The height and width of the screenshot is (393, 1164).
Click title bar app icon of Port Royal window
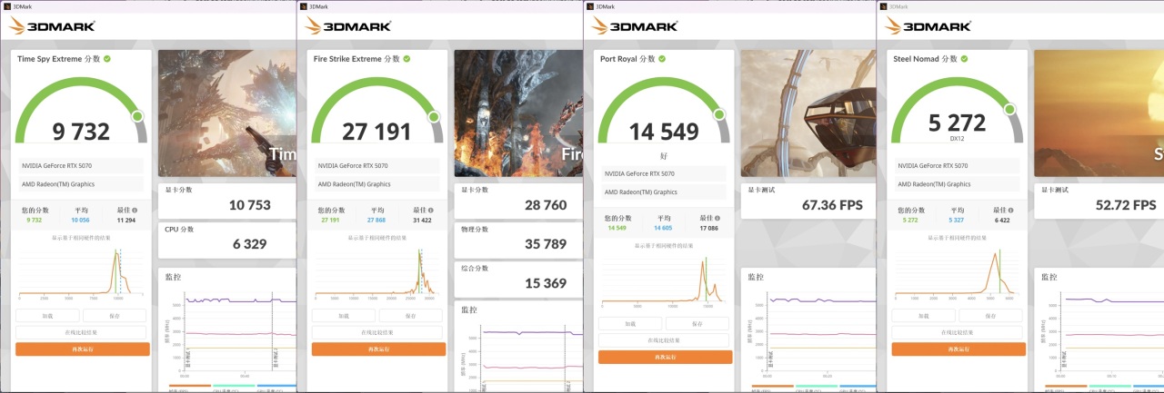(x=589, y=6)
